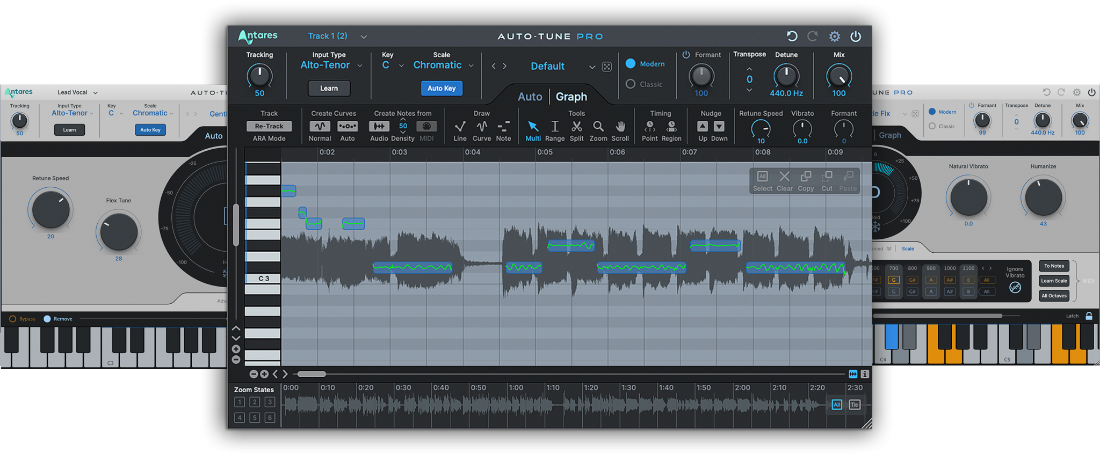Select the Classic mode radio button
The image size is (1100, 454).
point(631,84)
